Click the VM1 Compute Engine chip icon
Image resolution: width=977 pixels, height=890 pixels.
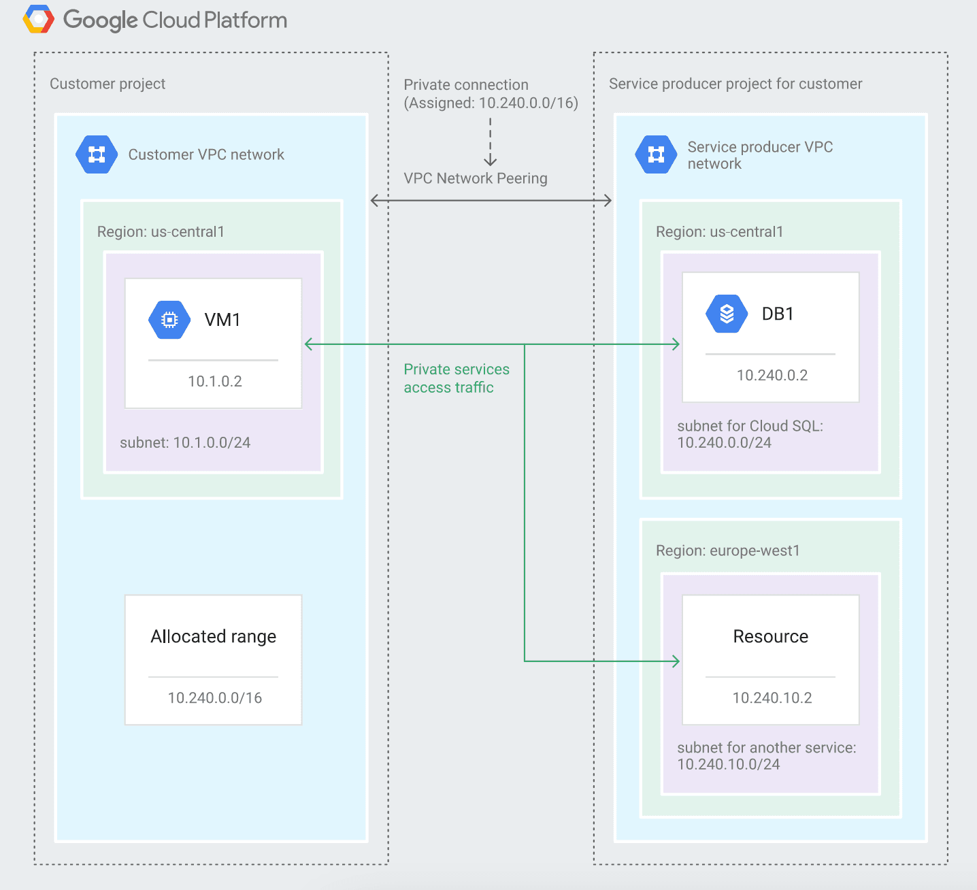pyautogui.click(x=169, y=320)
